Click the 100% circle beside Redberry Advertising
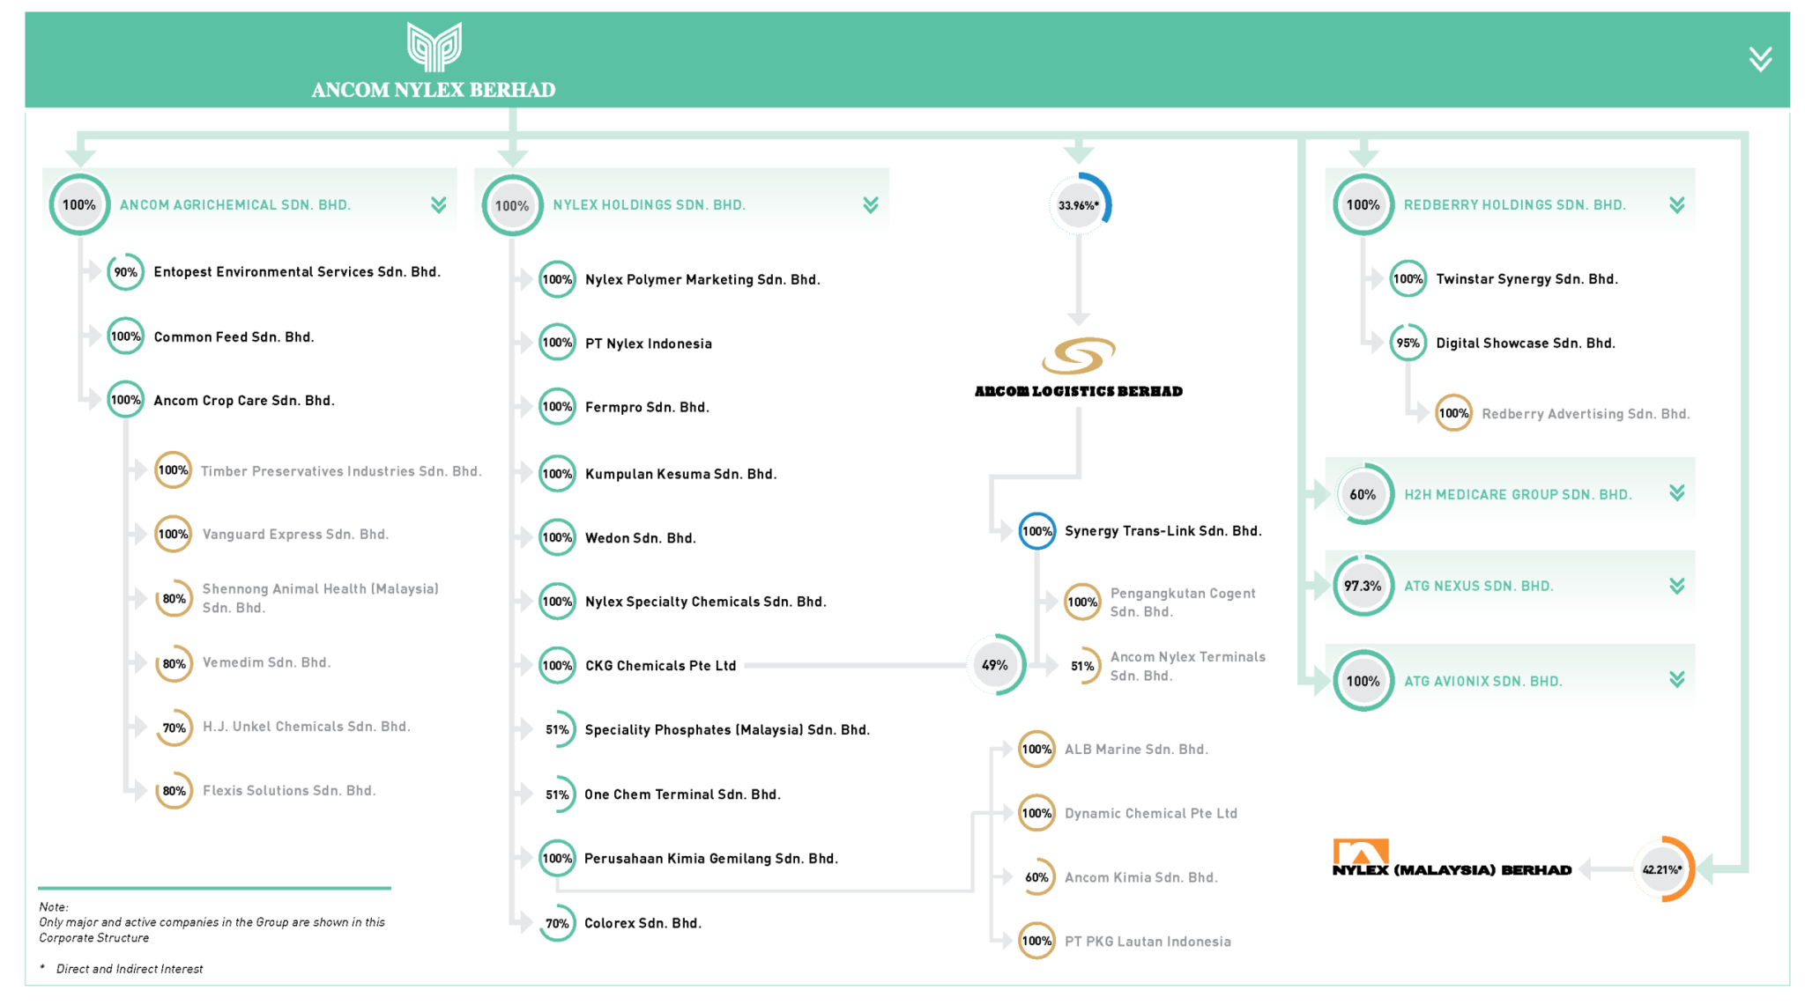Screen dimensions: 1805x1005 (1454, 413)
